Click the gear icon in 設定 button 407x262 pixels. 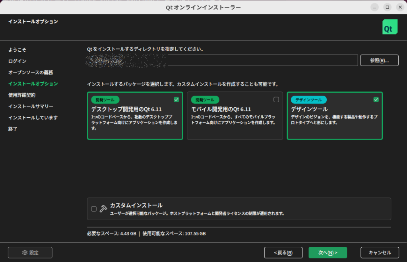(x=25, y=252)
